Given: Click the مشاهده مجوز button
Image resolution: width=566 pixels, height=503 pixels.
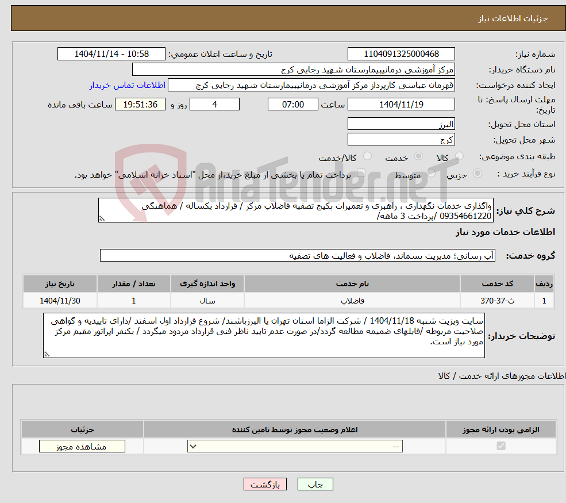Looking at the screenshot, I should [x=82, y=446].
